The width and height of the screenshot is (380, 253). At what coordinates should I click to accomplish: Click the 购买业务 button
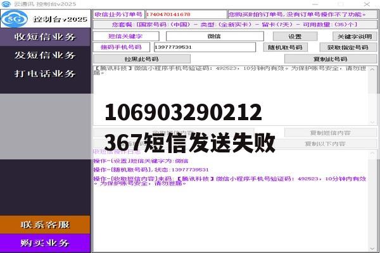[x=45, y=243]
